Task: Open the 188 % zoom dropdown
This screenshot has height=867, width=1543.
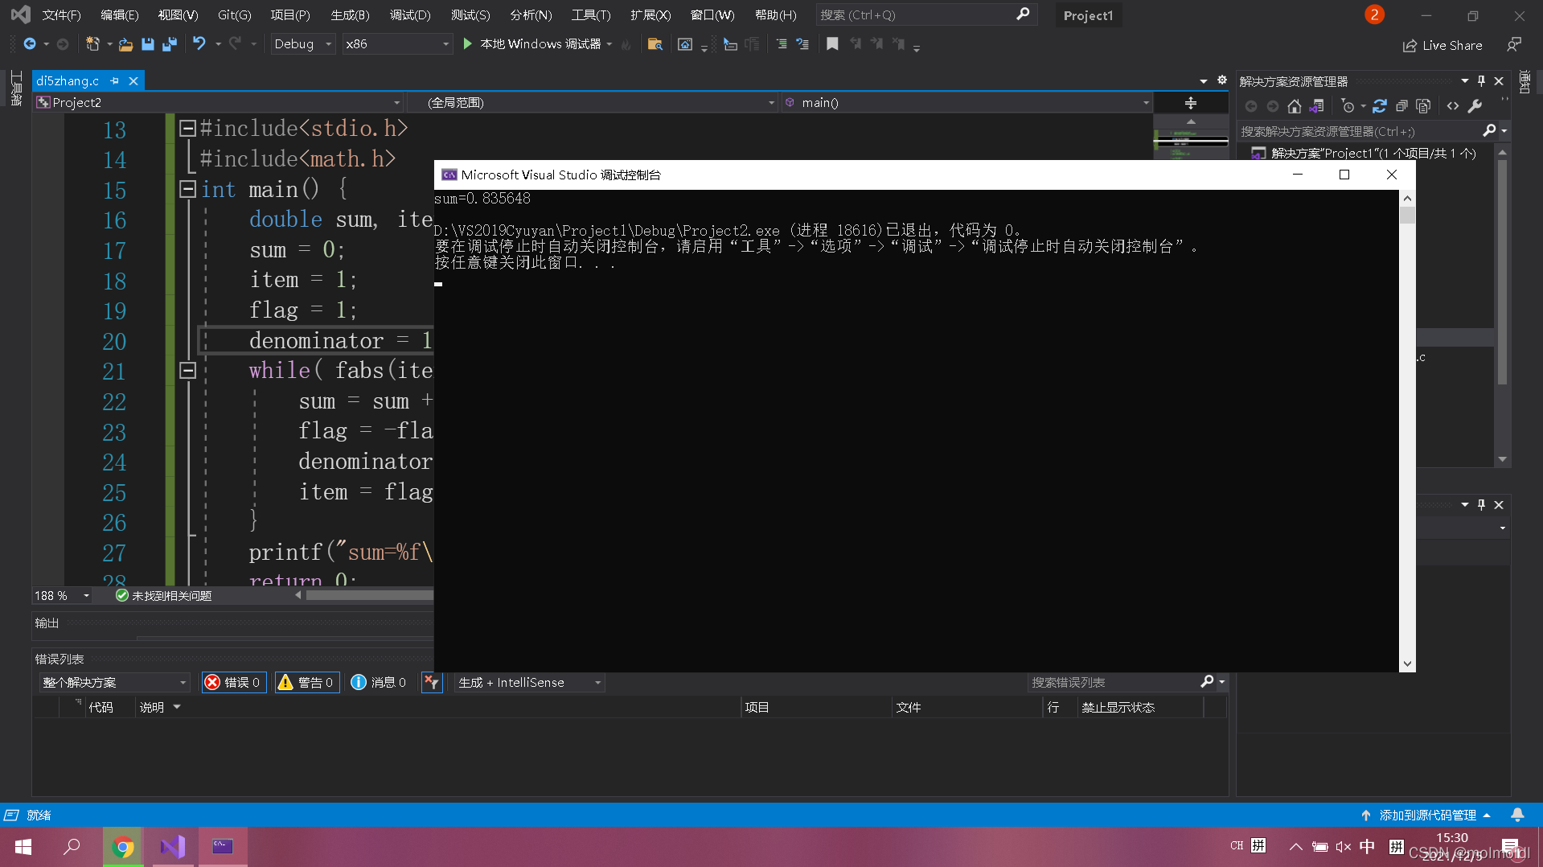Action: tap(62, 596)
